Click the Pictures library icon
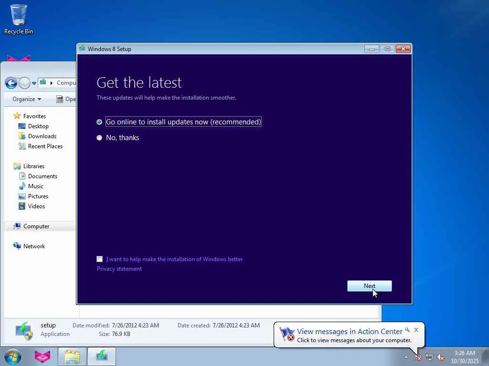Image resolution: width=489 pixels, height=366 pixels. click(22, 196)
